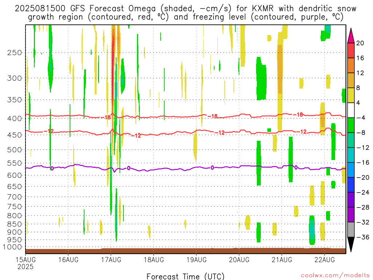Click the 15AUG time axis label
Screen dimensions: 373x280
26,260
